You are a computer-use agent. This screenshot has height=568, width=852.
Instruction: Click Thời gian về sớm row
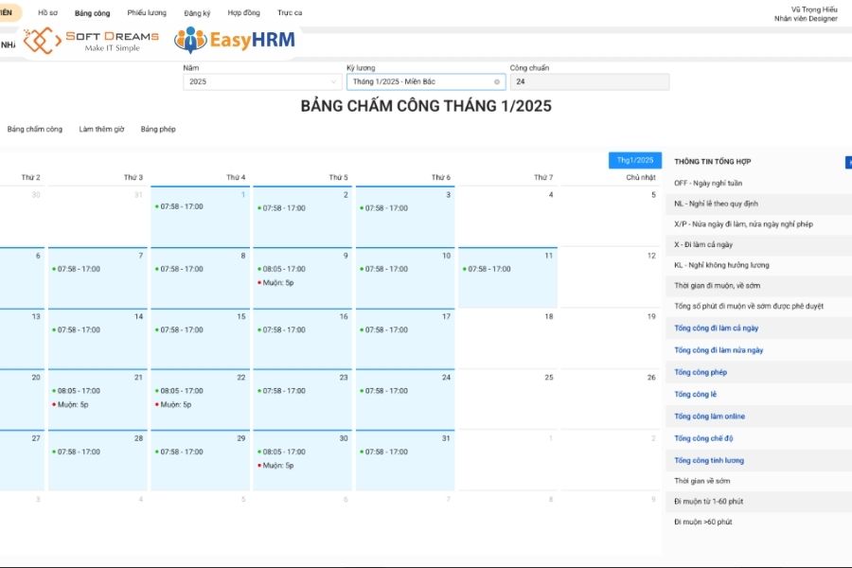coord(758,481)
